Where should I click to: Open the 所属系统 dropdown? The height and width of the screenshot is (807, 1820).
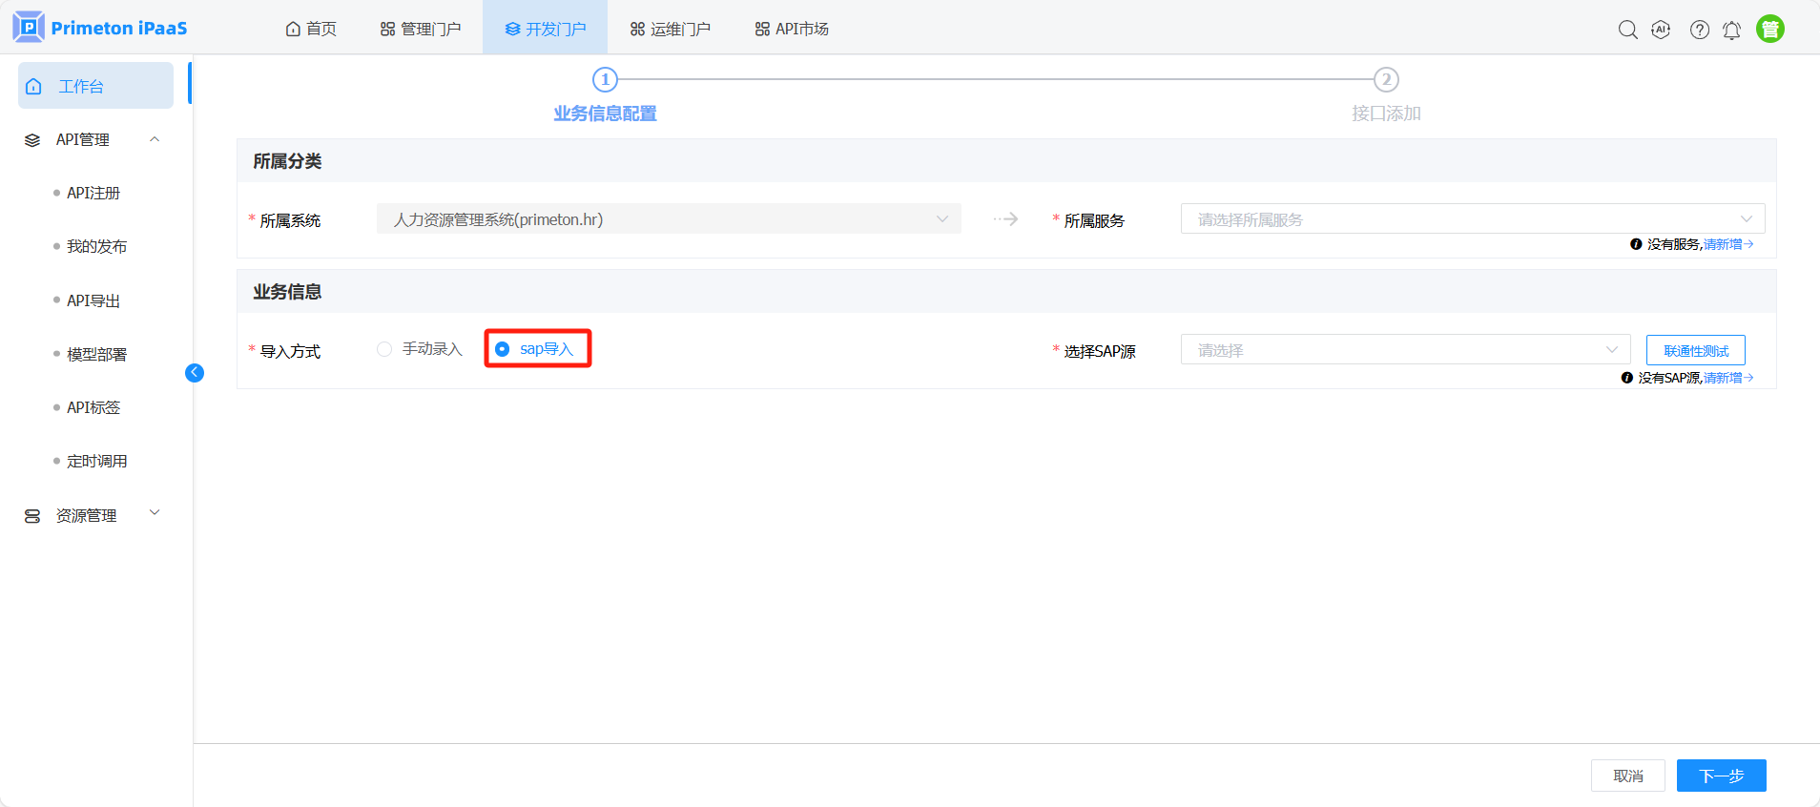[668, 219]
